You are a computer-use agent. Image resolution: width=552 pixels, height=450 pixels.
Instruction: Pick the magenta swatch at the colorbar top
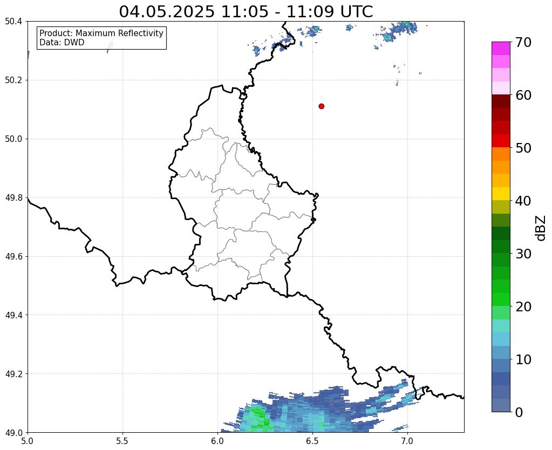click(501, 49)
